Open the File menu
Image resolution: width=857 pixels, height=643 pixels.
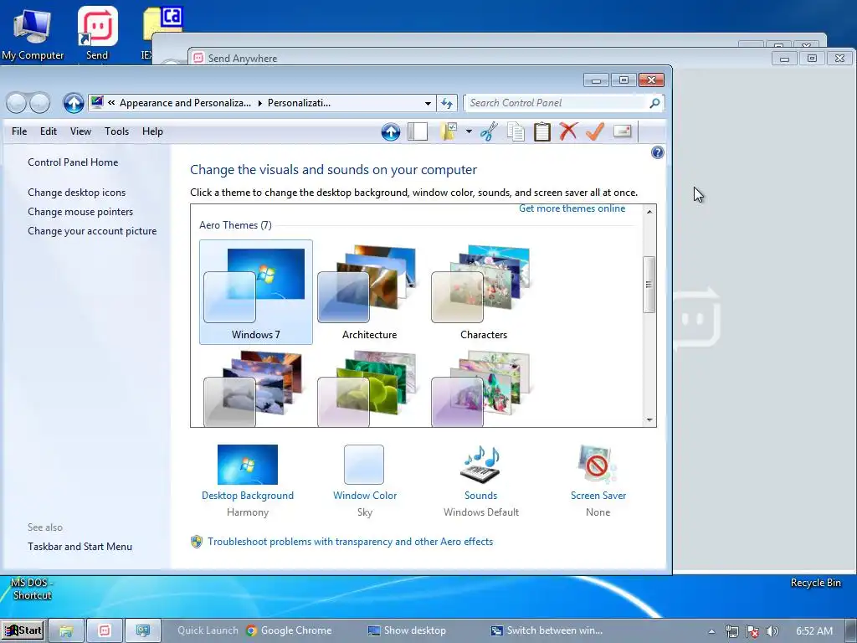(19, 131)
